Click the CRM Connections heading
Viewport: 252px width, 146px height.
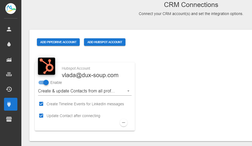(x=191, y=5)
